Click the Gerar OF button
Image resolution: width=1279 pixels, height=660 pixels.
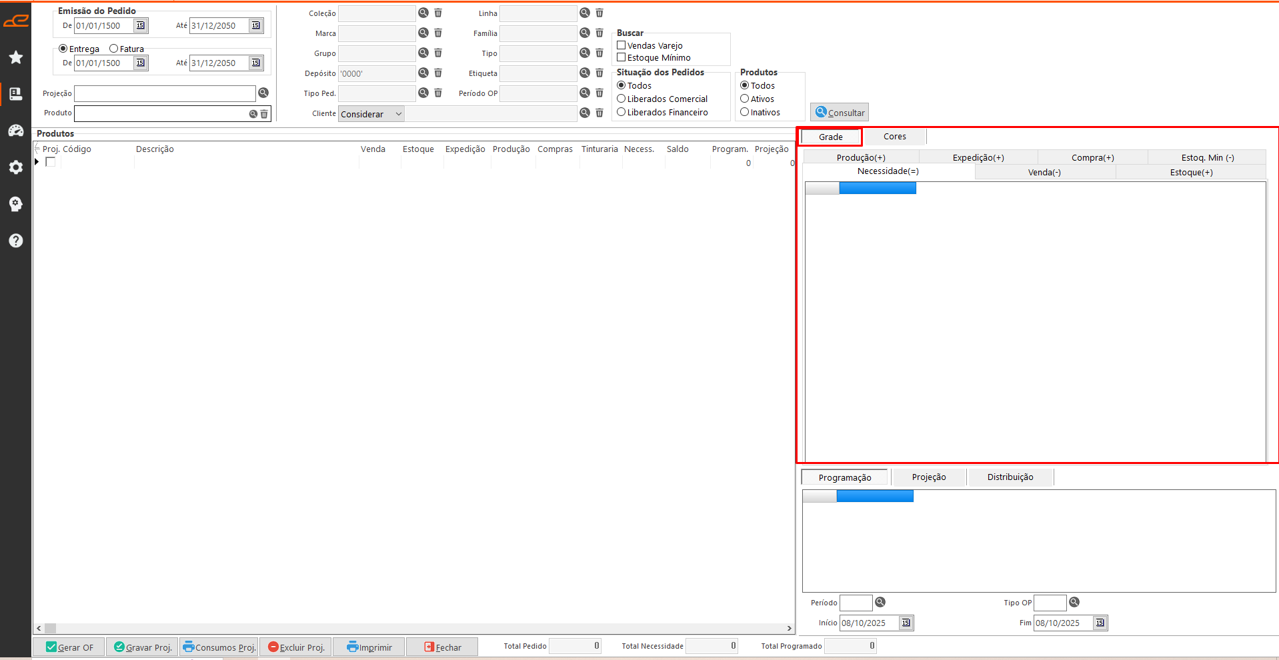69,647
